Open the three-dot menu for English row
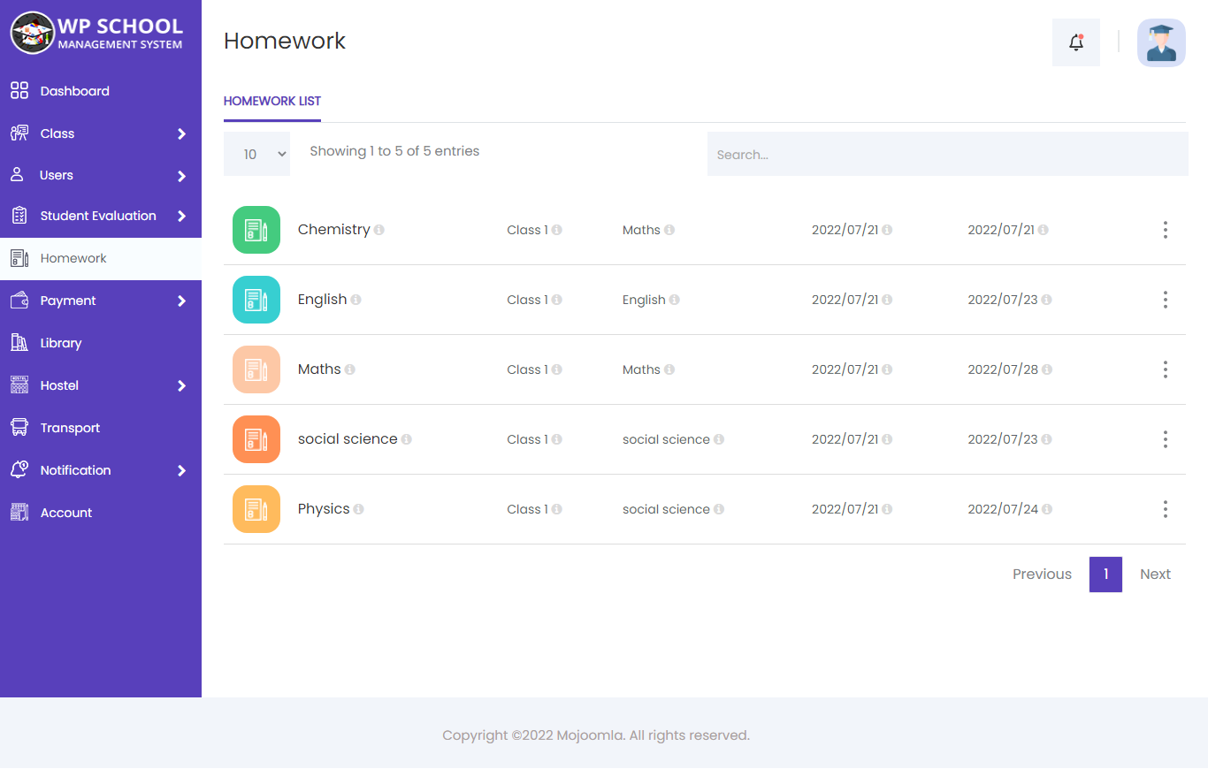Viewport: 1208px width, 769px height. [1166, 300]
